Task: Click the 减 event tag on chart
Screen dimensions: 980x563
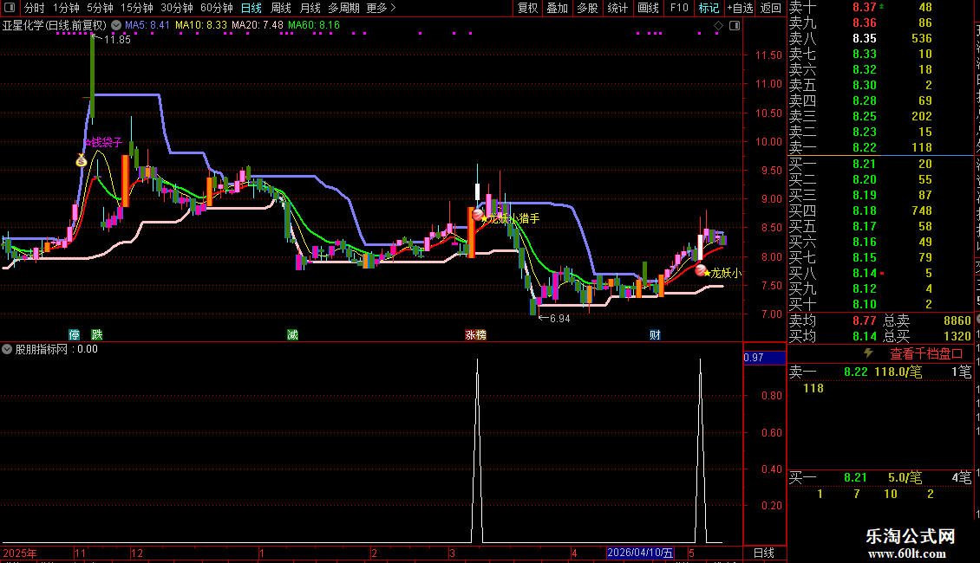Action: (x=292, y=335)
